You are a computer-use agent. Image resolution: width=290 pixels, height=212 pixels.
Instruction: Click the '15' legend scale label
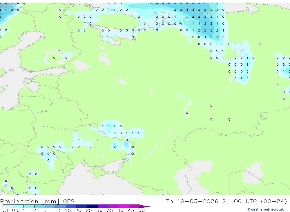[x=68, y=210]
